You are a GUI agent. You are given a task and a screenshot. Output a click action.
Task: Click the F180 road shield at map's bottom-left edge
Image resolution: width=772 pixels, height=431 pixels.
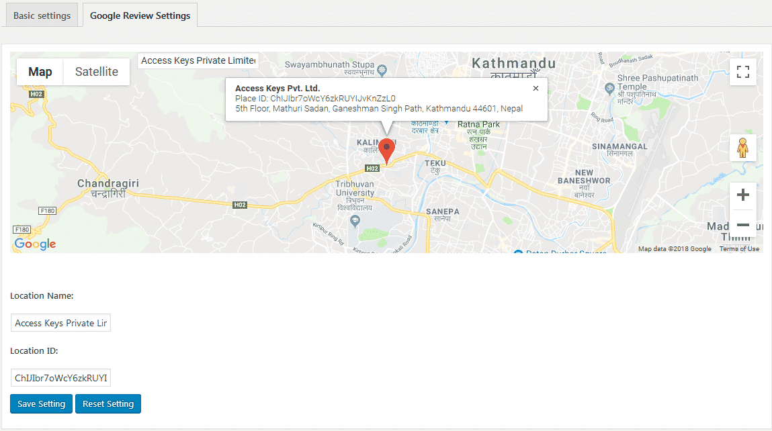(x=22, y=230)
